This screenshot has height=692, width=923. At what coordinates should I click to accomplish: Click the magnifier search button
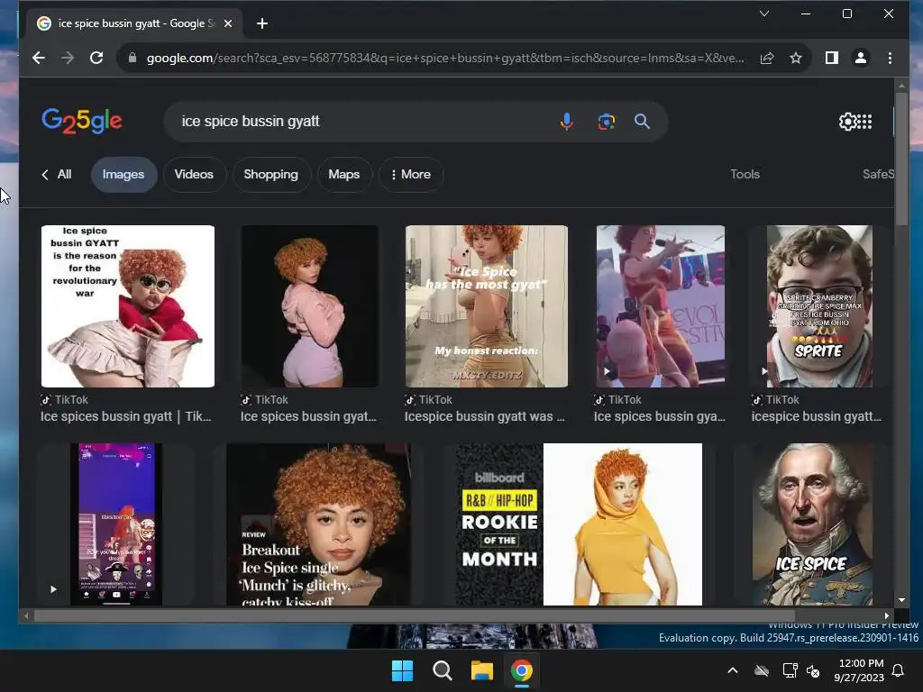click(x=642, y=122)
